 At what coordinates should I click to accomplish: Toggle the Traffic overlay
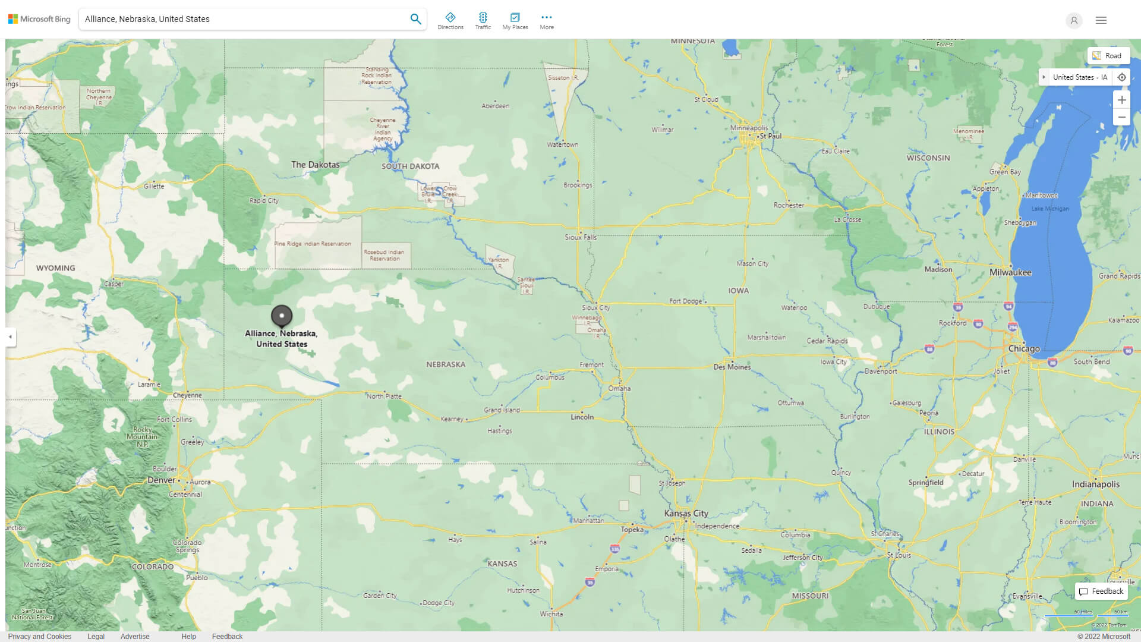(483, 20)
